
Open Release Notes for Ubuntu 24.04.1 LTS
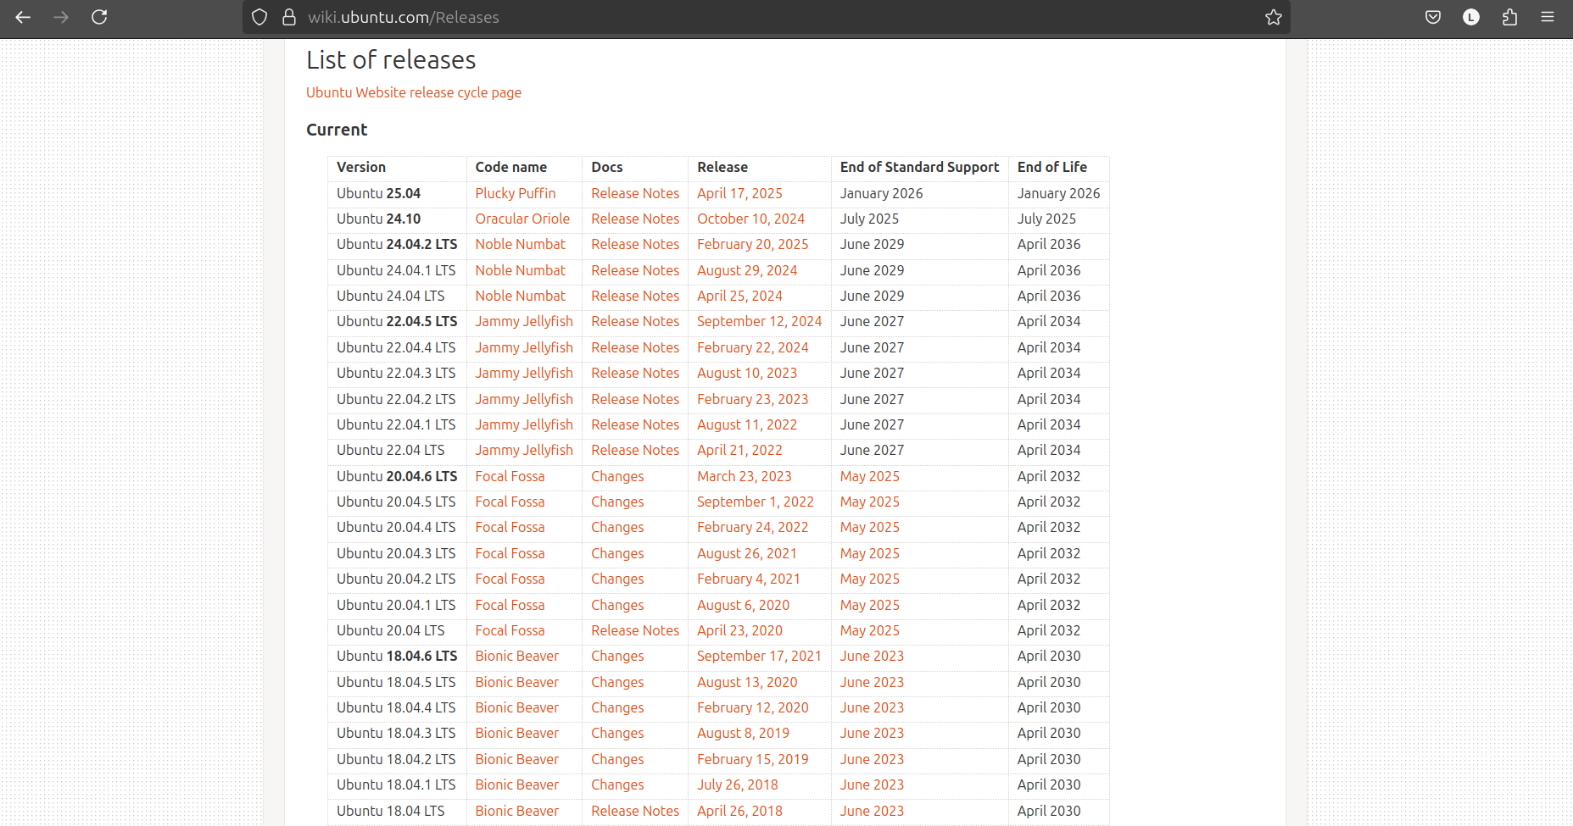click(635, 270)
